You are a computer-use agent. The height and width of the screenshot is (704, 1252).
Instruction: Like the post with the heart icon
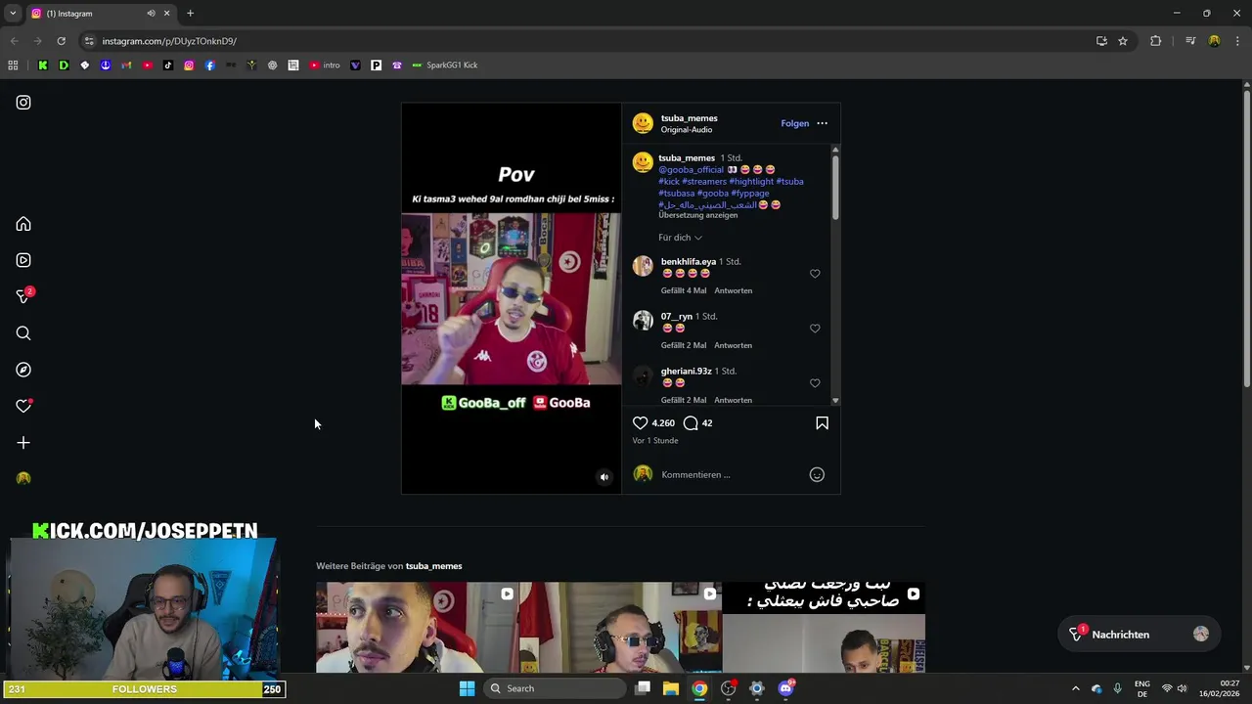[641, 423]
